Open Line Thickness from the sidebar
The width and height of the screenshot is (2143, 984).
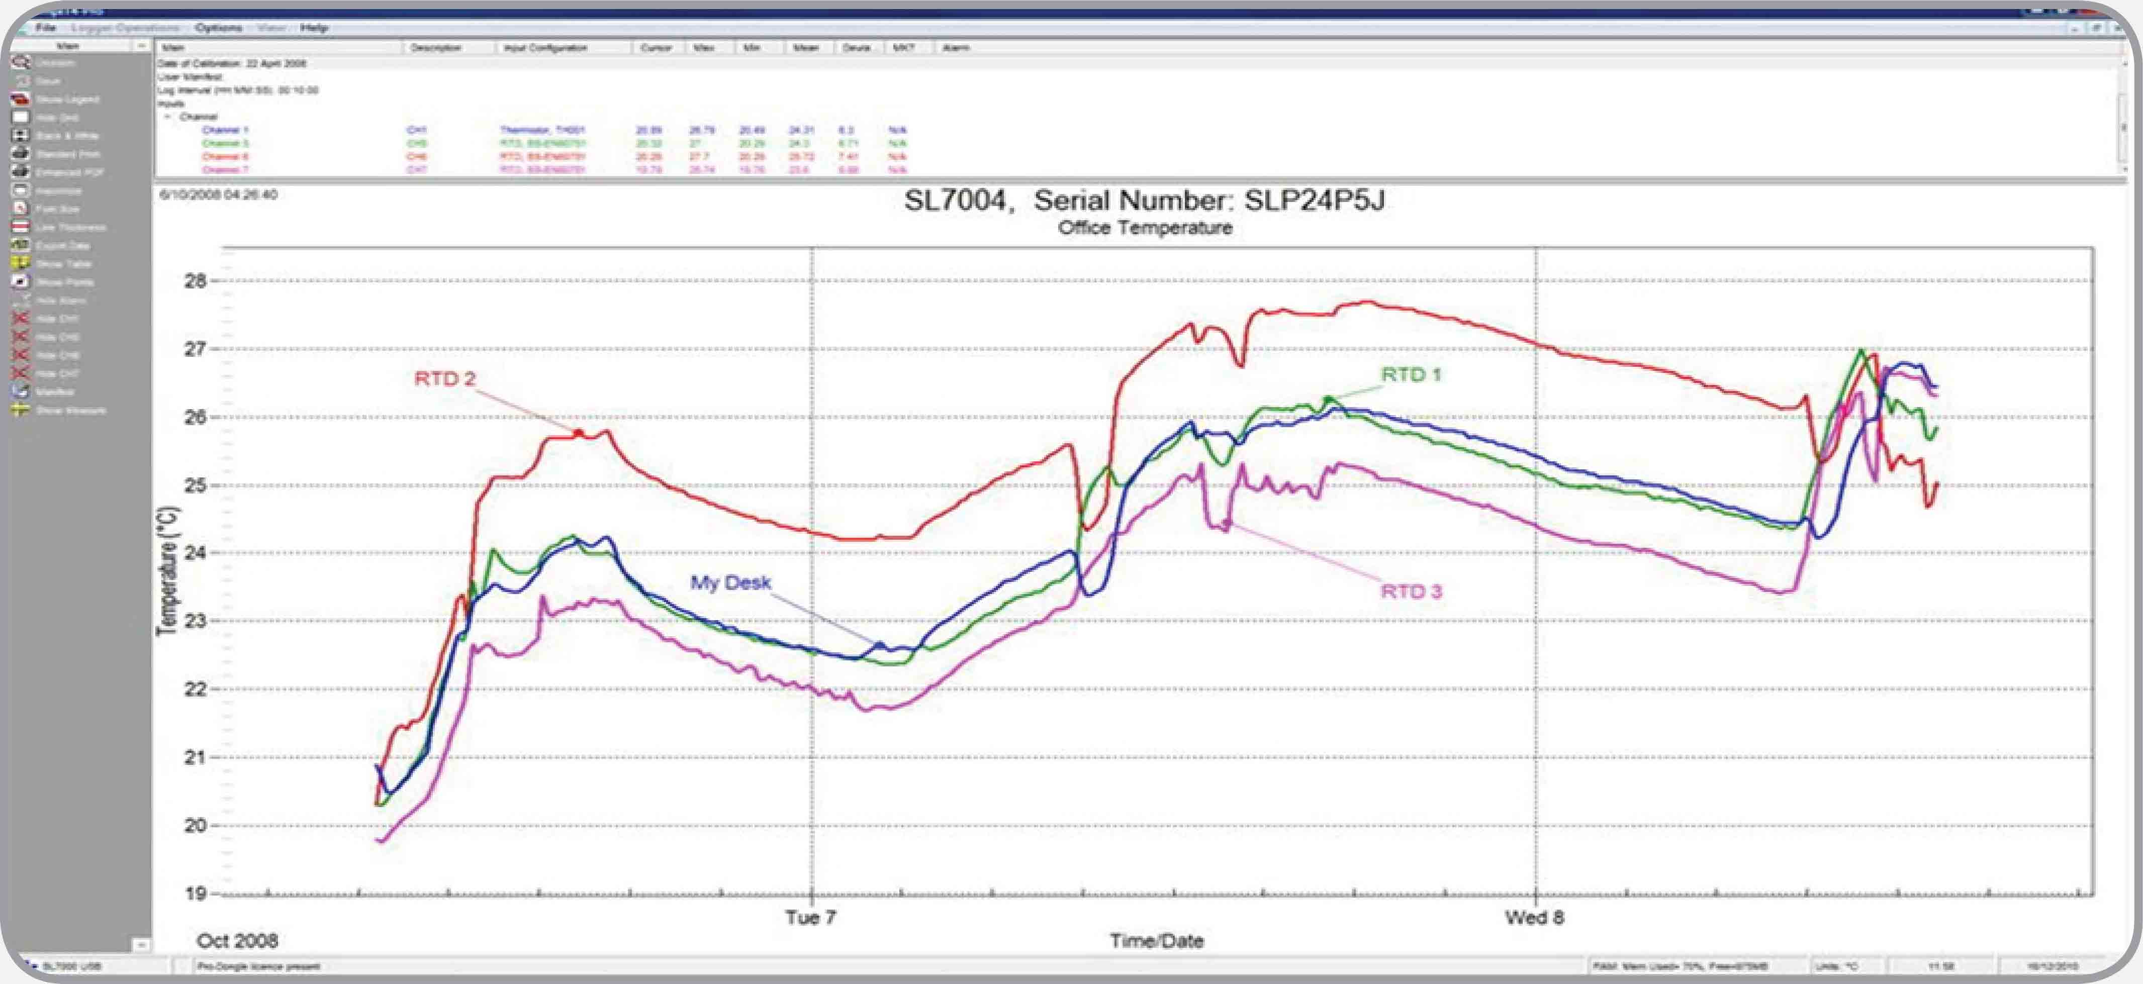click(x=20, y=227)
